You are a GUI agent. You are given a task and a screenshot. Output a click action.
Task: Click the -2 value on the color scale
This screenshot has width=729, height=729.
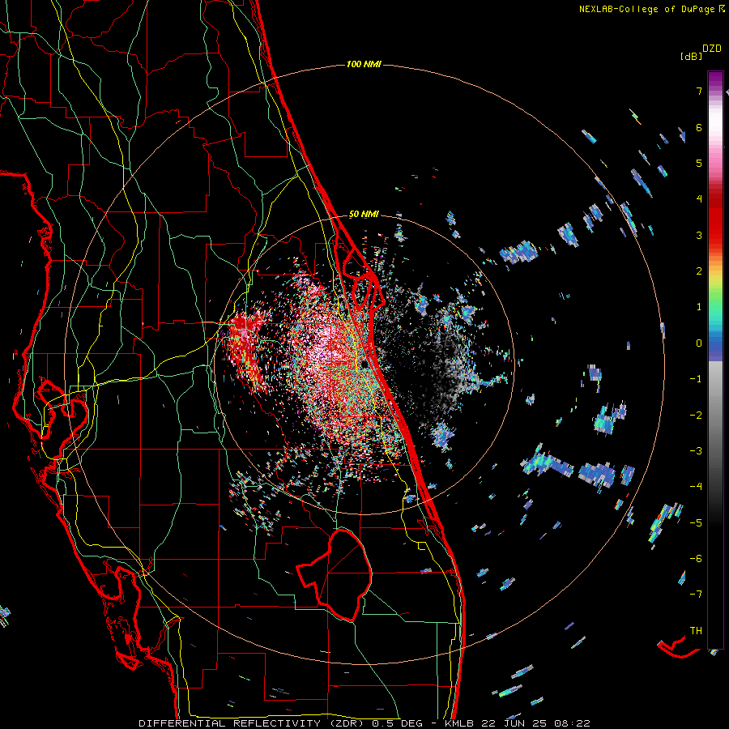pyautogui.click(x=696, y=416)
